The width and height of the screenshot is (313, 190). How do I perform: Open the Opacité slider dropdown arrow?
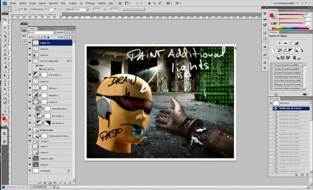(x=73, y=32)
